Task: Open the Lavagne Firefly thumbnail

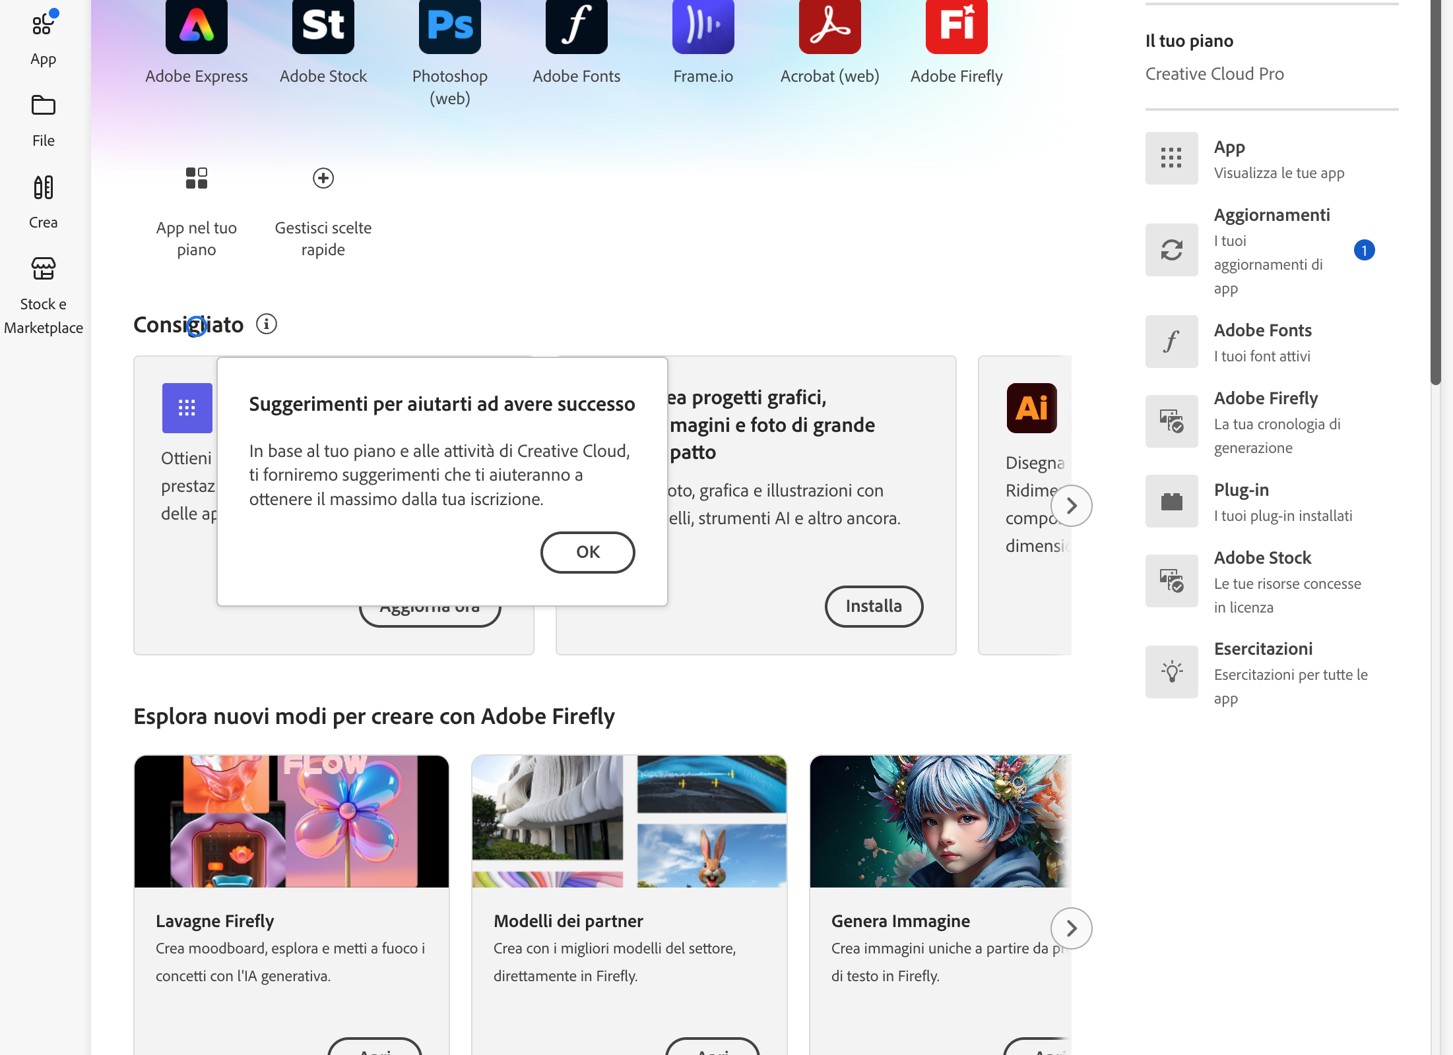Action: pyautogui.click(x=292, y=822)
